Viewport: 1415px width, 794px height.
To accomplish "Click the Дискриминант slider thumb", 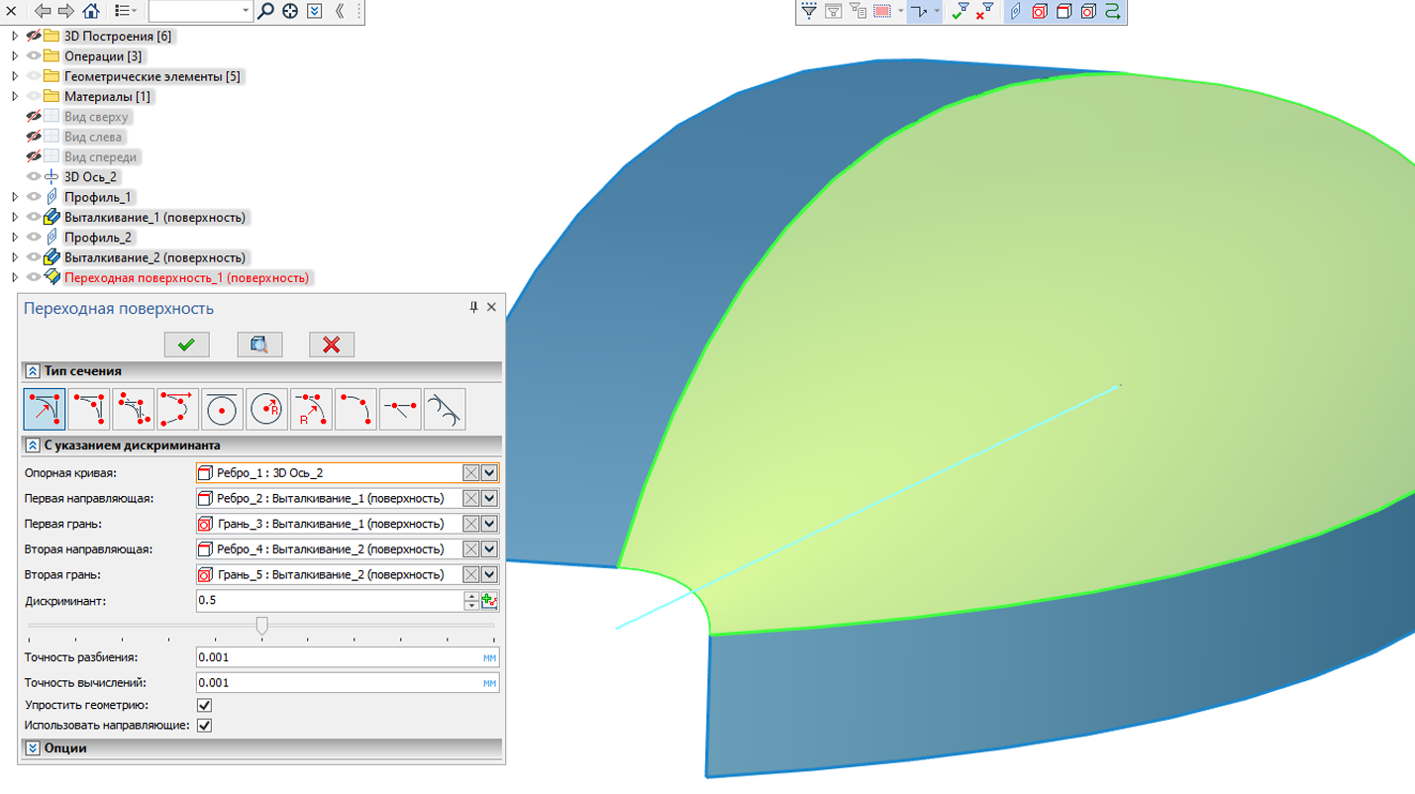I will coord(261,626).
